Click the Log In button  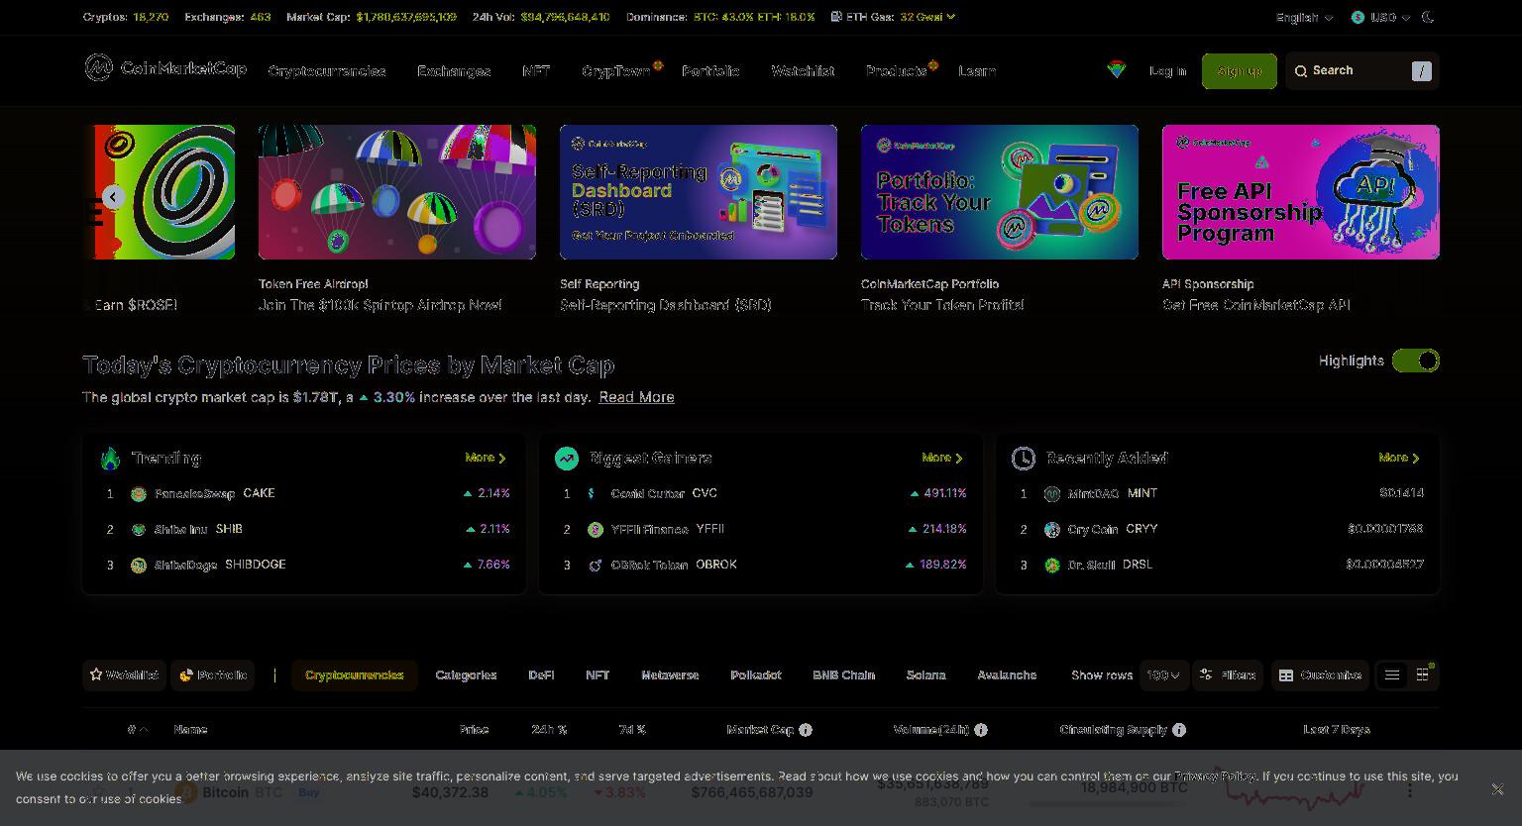pos(1167,71)
